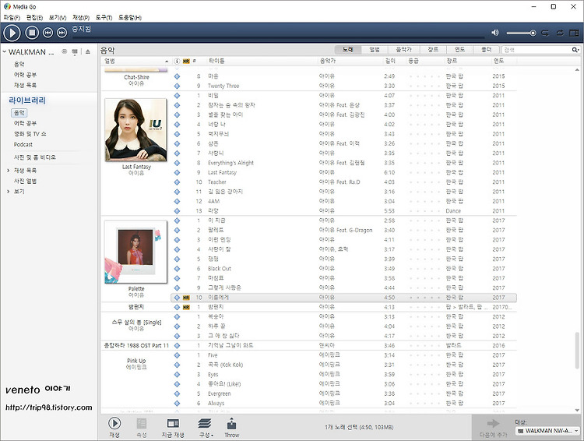Sort by the 앨범 column header arrow
The image size is (584, 441).
tap(167, 61)
